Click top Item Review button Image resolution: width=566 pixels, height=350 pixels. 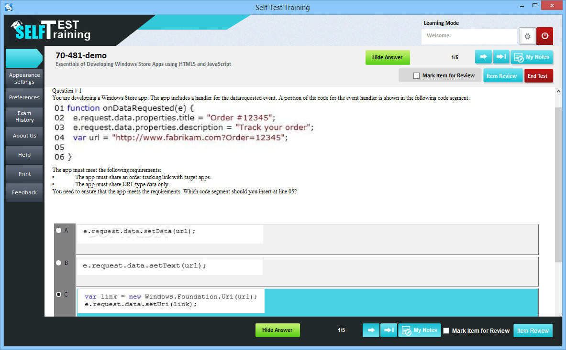pos(502,76)
